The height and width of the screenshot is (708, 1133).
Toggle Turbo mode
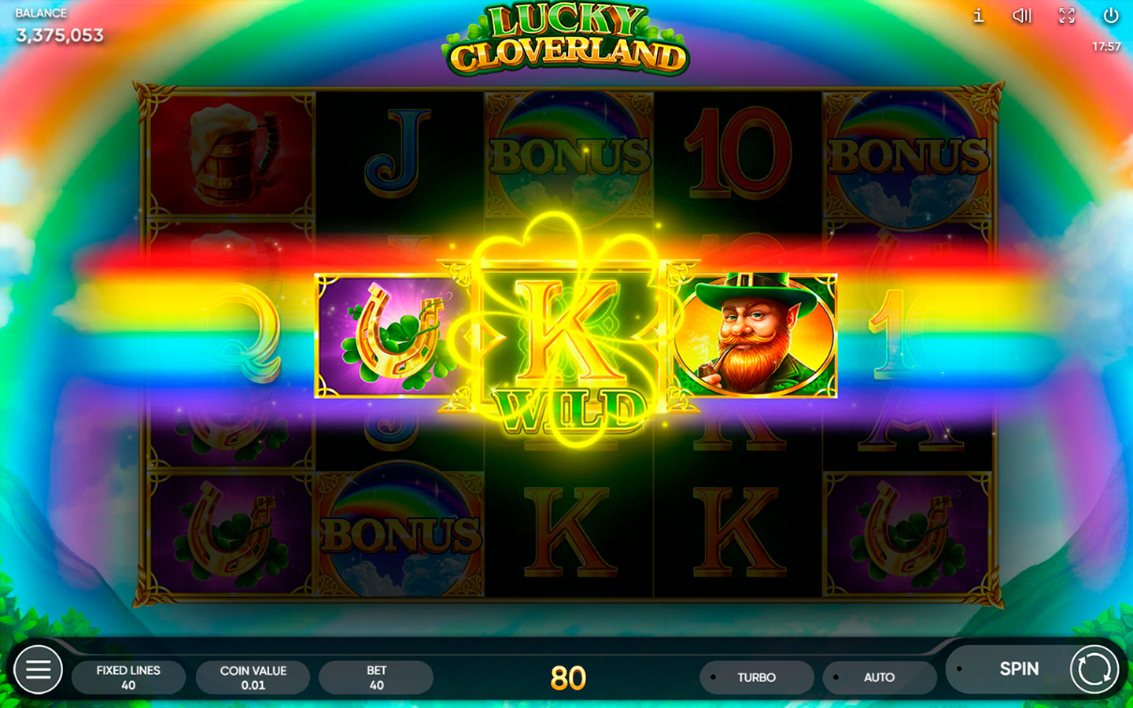[756, 677]
